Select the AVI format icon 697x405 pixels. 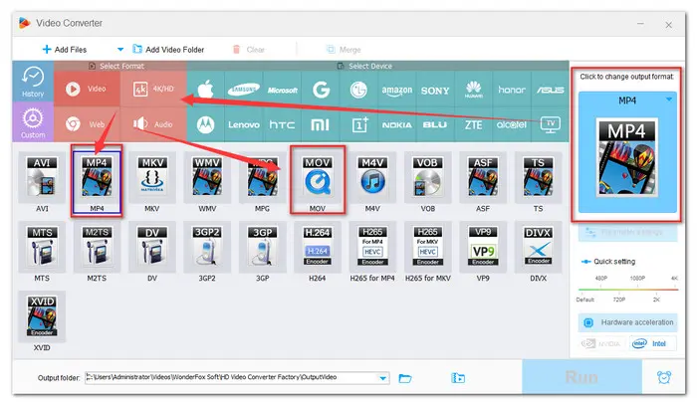[42, 177]
